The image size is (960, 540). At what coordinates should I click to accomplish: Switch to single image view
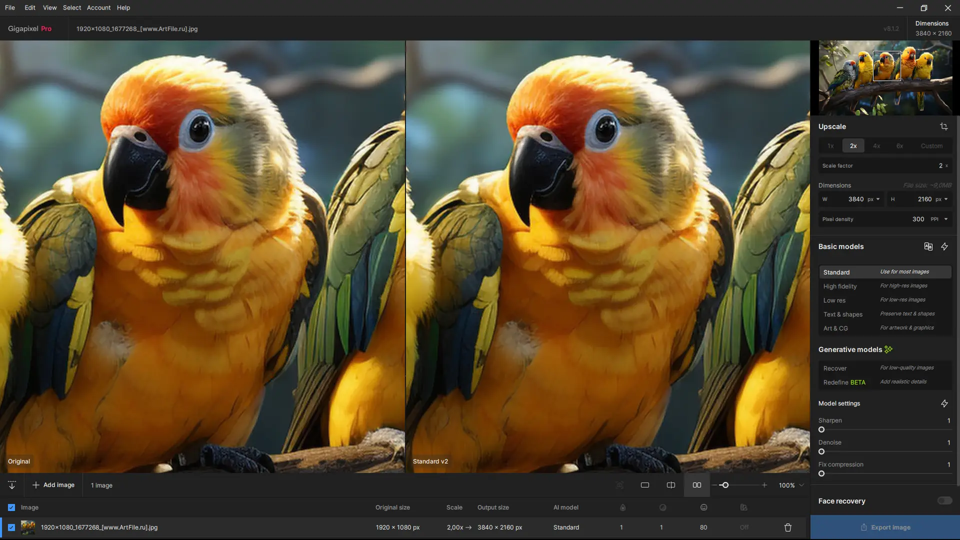point(645,485)
